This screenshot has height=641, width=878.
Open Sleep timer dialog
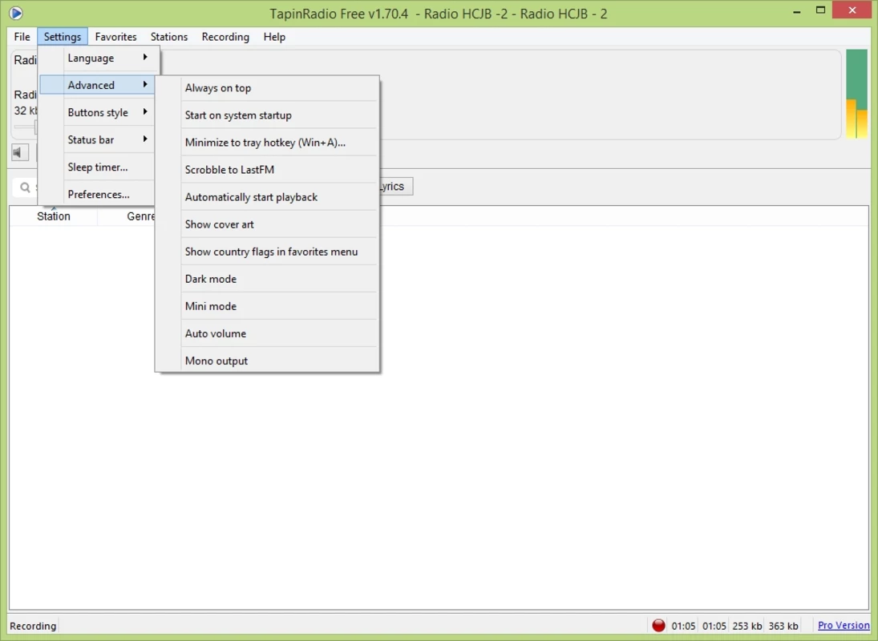[x=98, y=167]
